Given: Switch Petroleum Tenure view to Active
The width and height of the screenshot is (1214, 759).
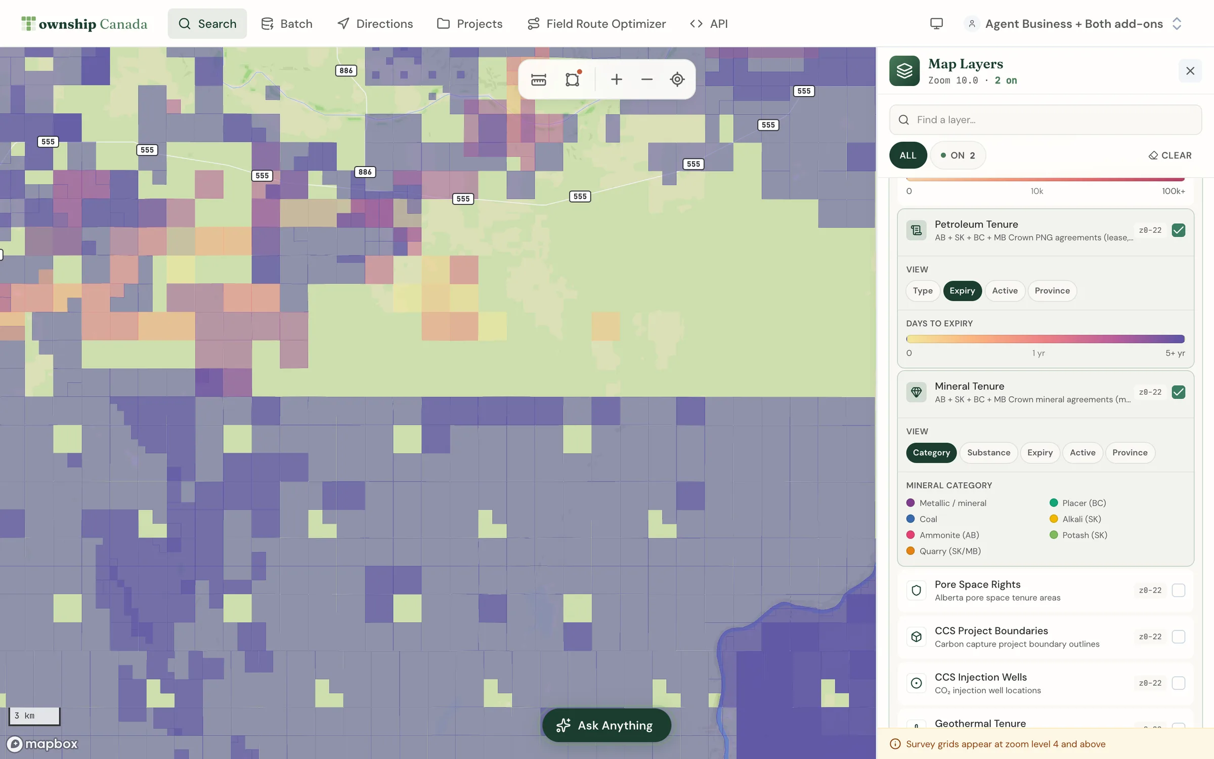Looking at the screenshot, I should [x=1005, y=291].
